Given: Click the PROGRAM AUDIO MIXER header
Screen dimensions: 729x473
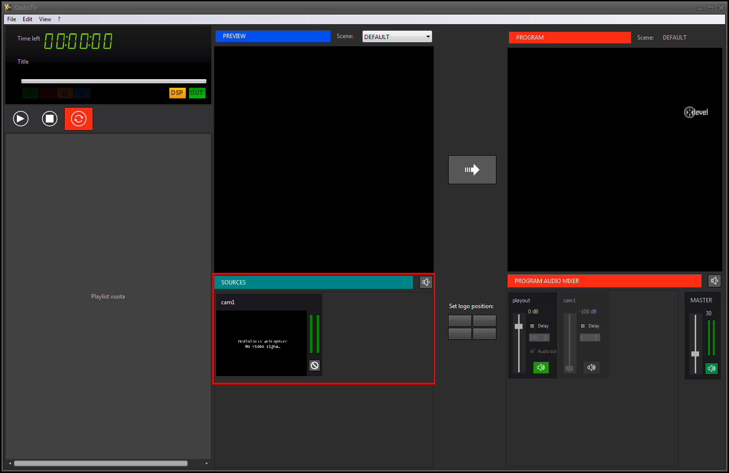Looking at the screenshot, I should tap(605, 281).
